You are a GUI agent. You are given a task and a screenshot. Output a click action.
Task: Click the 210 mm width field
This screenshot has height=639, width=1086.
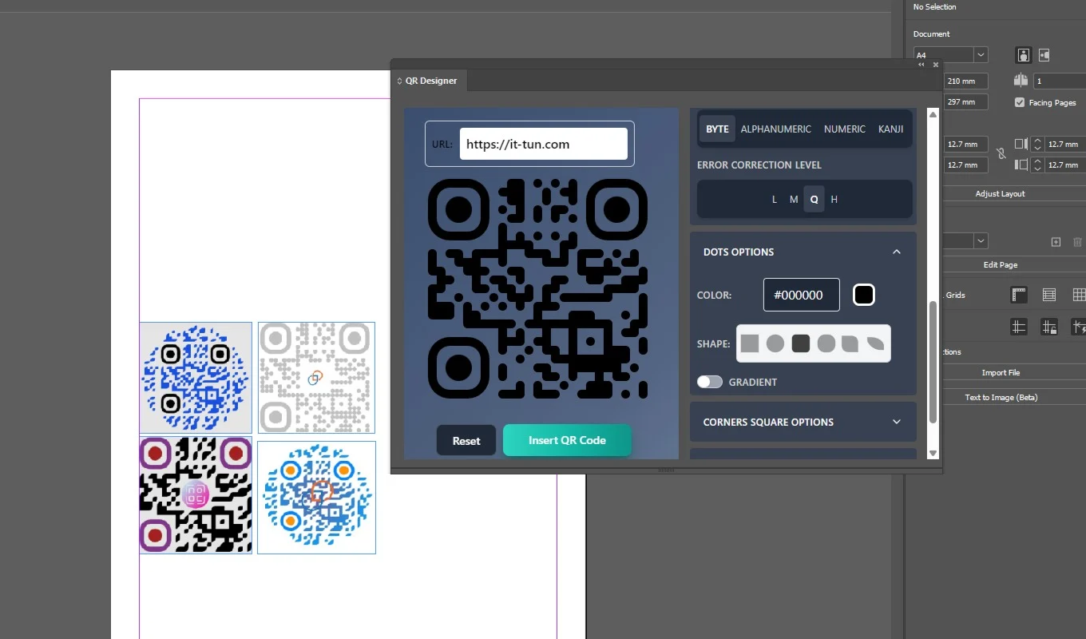coord(965,81)
